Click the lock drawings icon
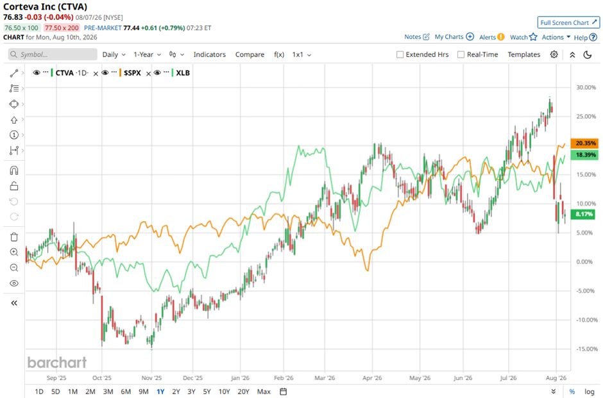The height and width of the screenshot is (398, 603). (14, 187)
